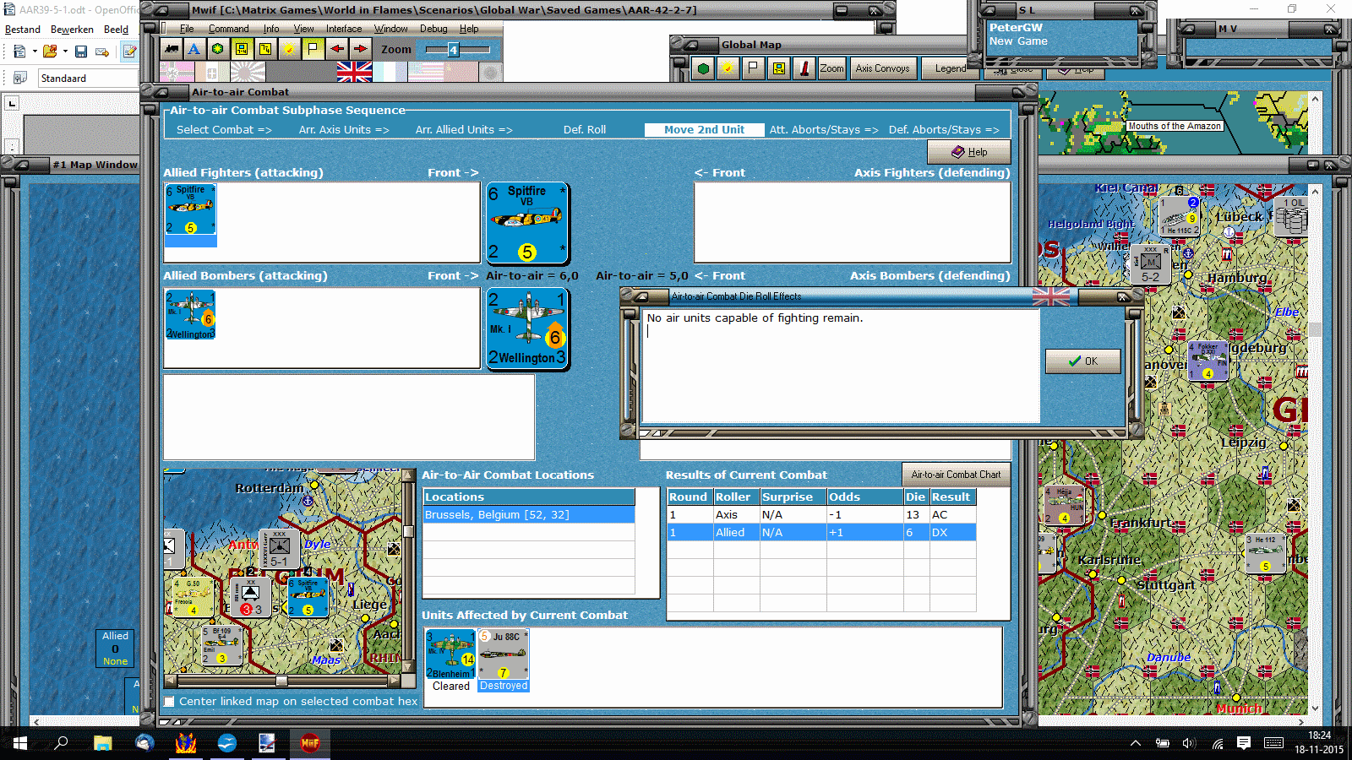Select the Japanese rising sun flag icon
1352x760 pixels.
[248, 72]
